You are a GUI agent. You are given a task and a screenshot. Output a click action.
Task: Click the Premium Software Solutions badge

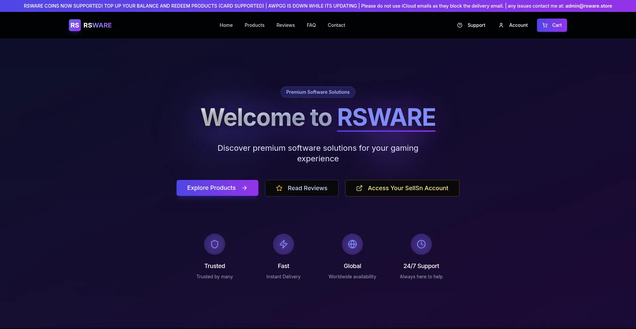pyautogui.click(x=318, y=92)
